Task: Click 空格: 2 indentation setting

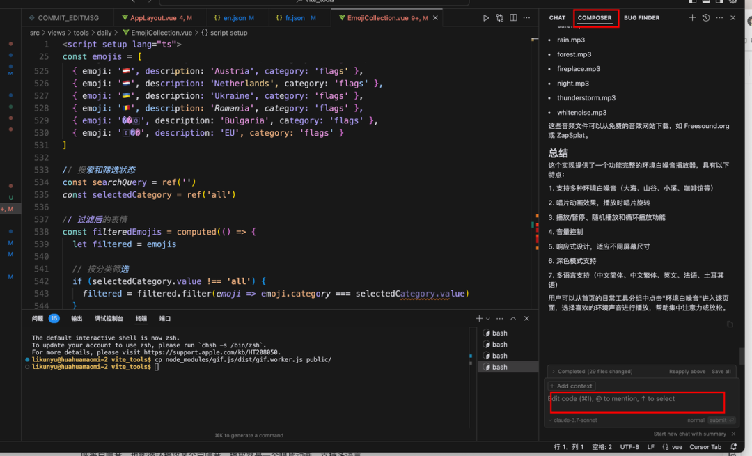Action: coord(602,446)
